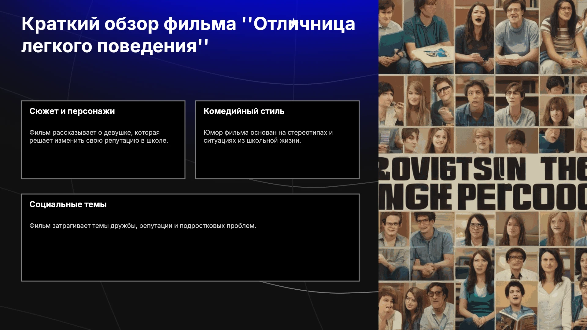Click the 'Комедийный стиль' card heading
This screenshot has width=587, height=330.
click(x=244, y=111)
